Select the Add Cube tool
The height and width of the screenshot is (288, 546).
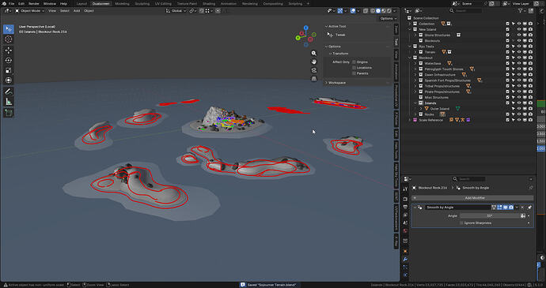coord(9,113)
